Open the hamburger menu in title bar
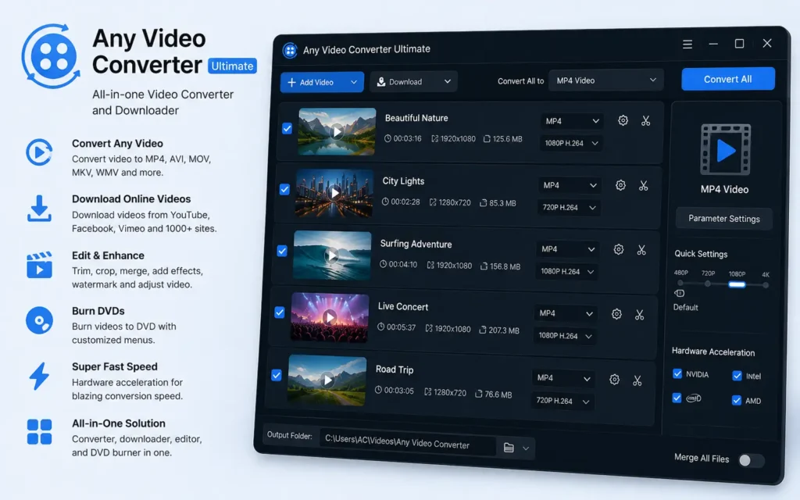 coord(687,45)
